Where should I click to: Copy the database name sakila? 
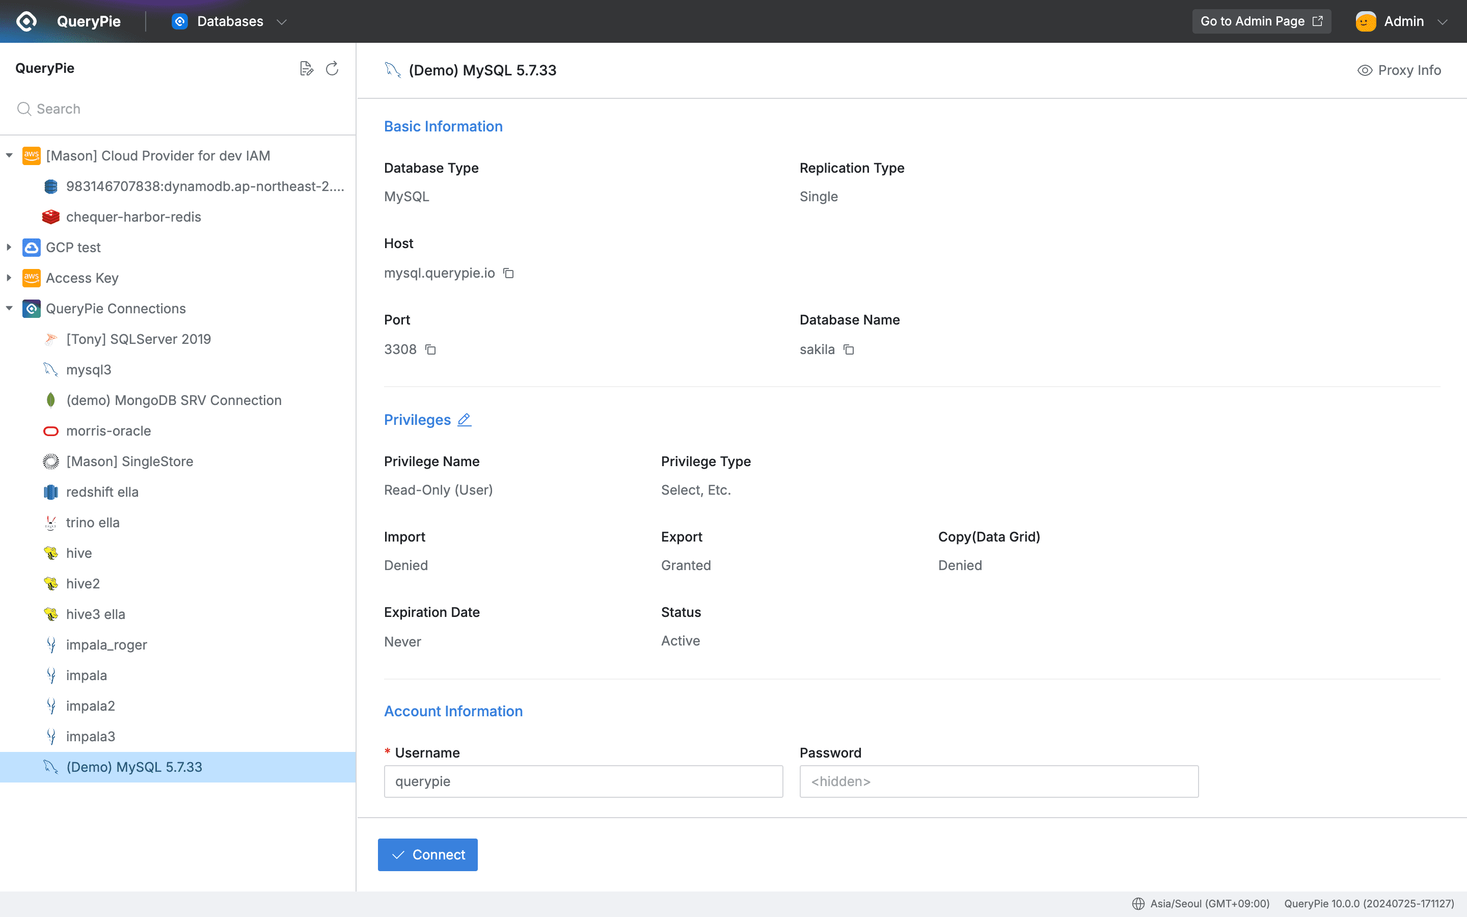click(849, 349)
